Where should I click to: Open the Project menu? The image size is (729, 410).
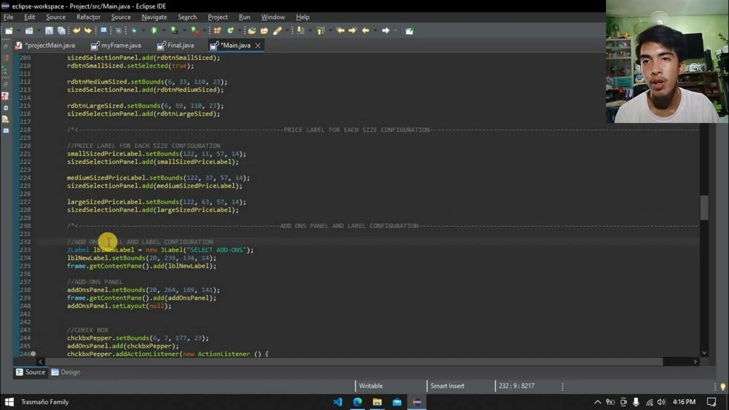(x=218, y=17)
